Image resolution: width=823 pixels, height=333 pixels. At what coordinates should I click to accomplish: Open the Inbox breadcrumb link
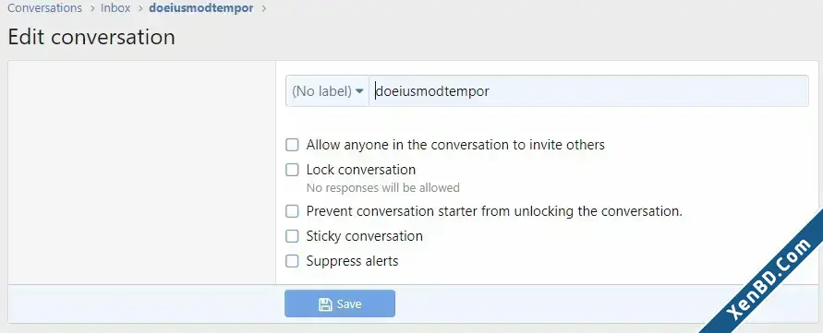coord(115,8)
